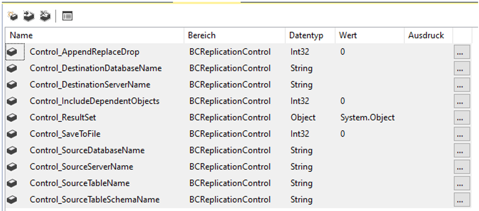The height and width of the screenshot is (211, 479).
Task: Select the Control_SourceTableName variable name
Action: coord(79,183)
